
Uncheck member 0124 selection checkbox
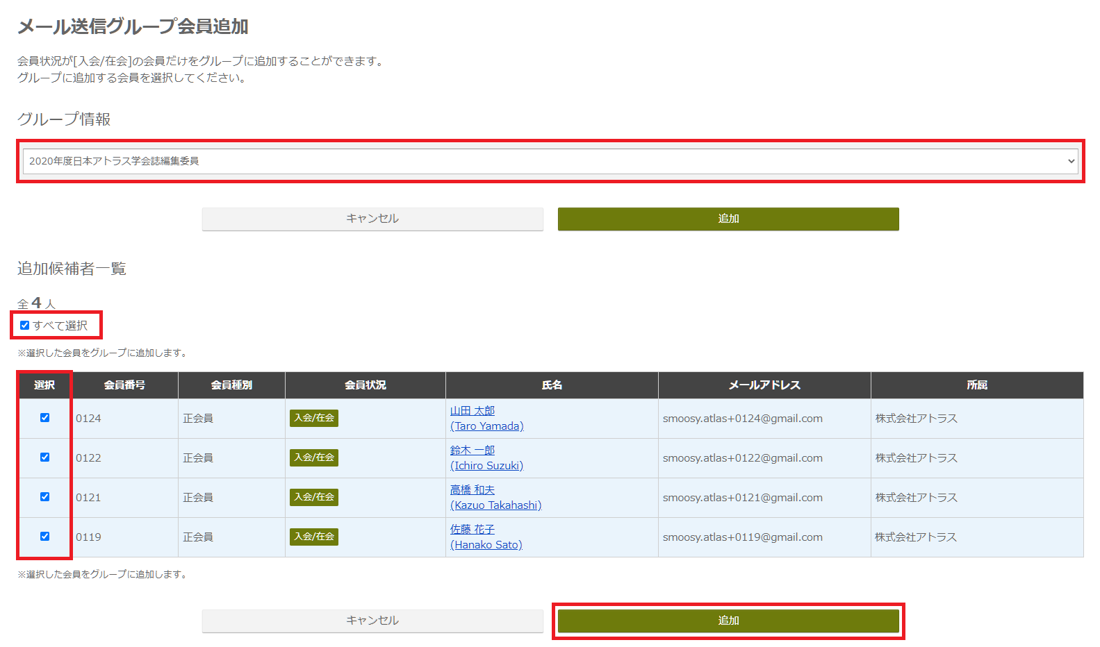click(45, 418)
